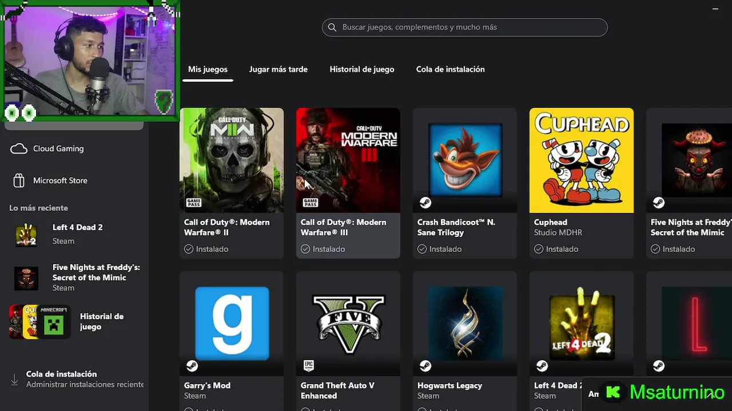This screenshot has width=732, height=411.
Task: Open the Historial de juego tab
Action: (362, 69)
